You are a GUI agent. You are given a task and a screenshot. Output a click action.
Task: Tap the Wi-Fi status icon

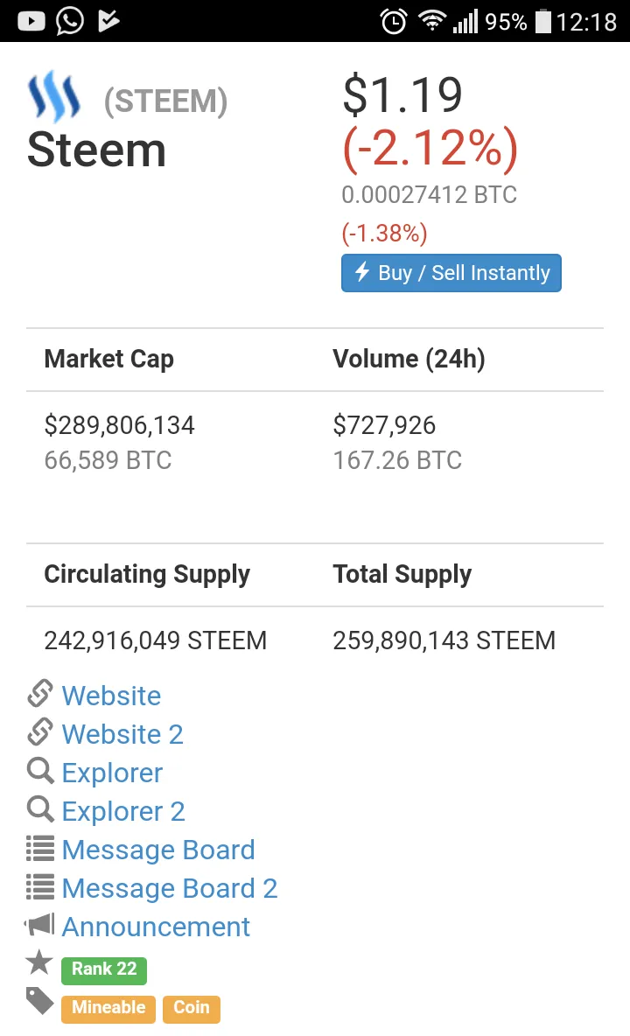(432, 20)
